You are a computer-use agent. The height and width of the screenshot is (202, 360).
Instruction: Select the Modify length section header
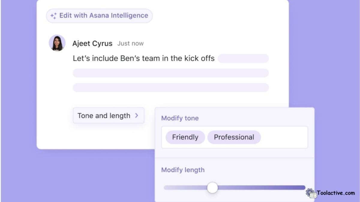click(x=183, y=170)
